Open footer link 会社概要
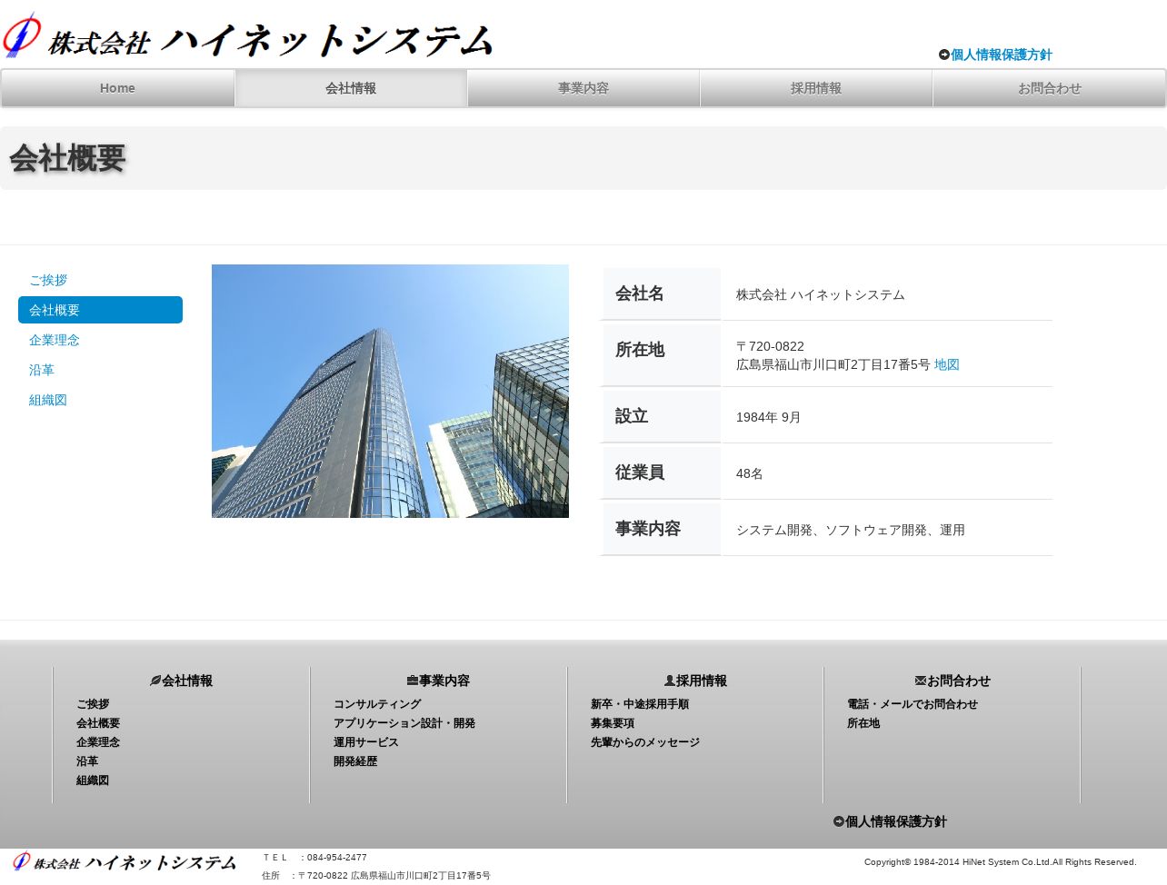The image size is (1167, 885). pos(98,723)
